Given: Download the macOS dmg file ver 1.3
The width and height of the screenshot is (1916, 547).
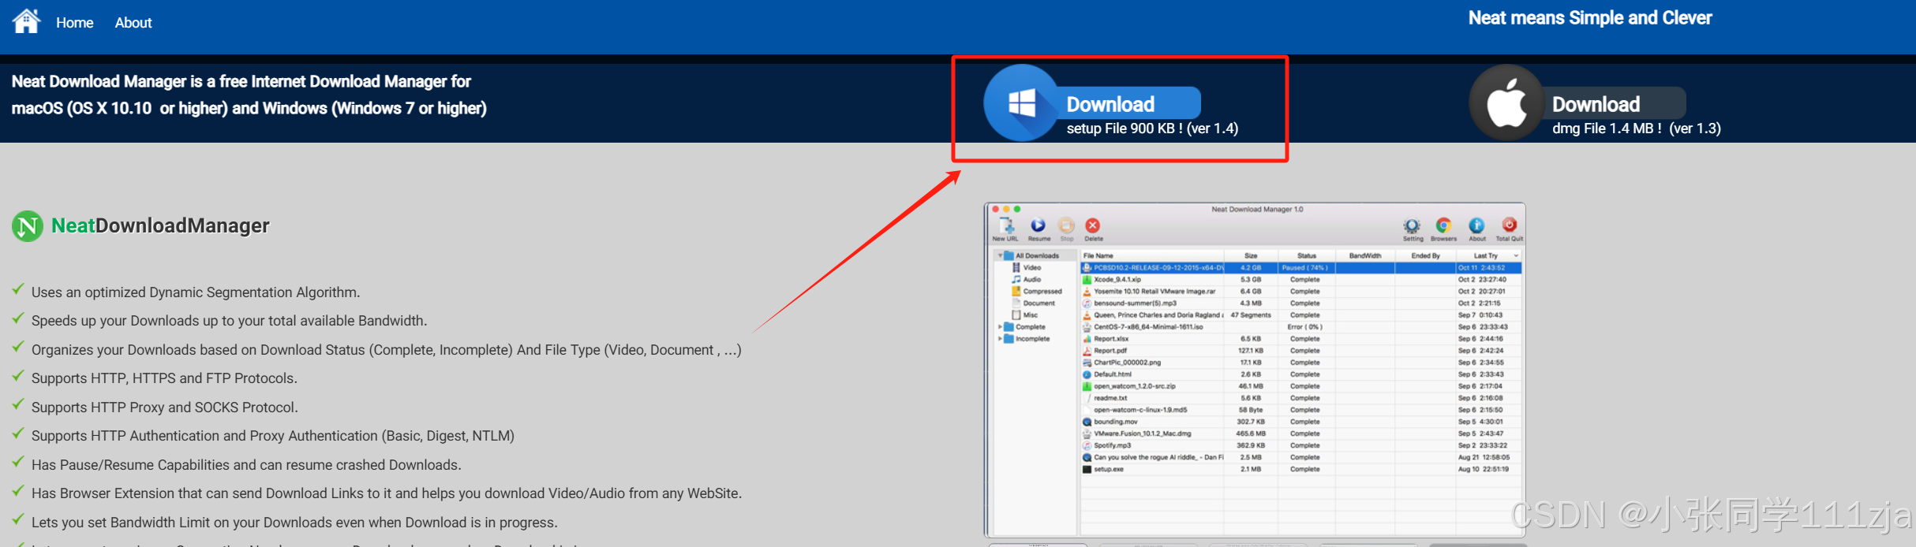Looking at the screenshot, I should point(1614,104).
